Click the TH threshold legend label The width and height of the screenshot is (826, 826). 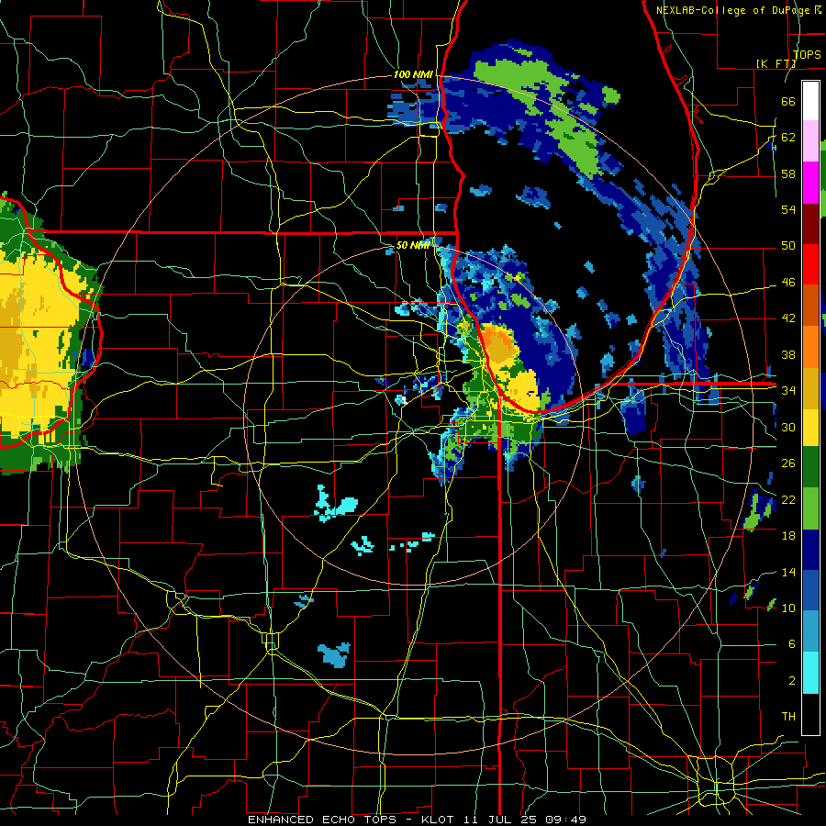[x=788, y=717]
